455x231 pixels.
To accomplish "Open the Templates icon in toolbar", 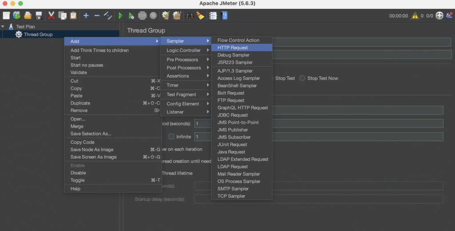I will [17, 16].
